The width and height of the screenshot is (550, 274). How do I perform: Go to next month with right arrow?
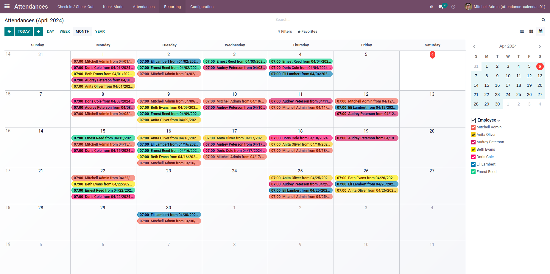point(38,31)
